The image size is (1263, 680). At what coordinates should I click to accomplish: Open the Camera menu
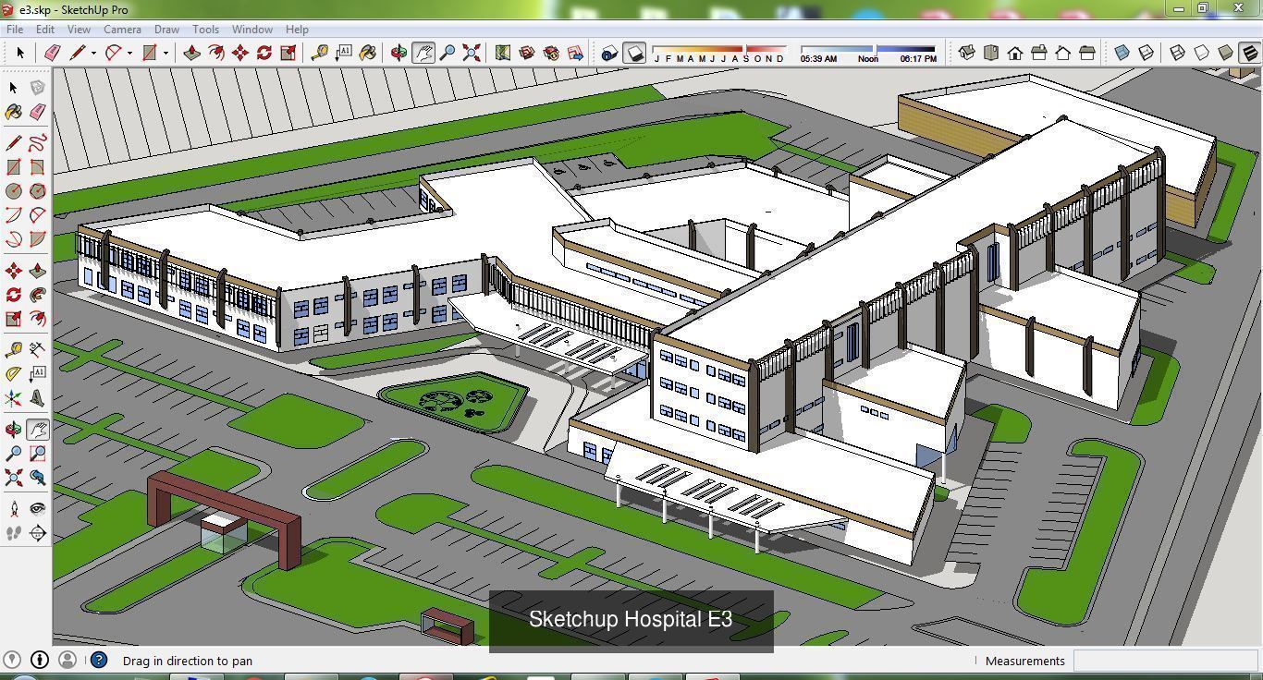(x=122, y=30)
